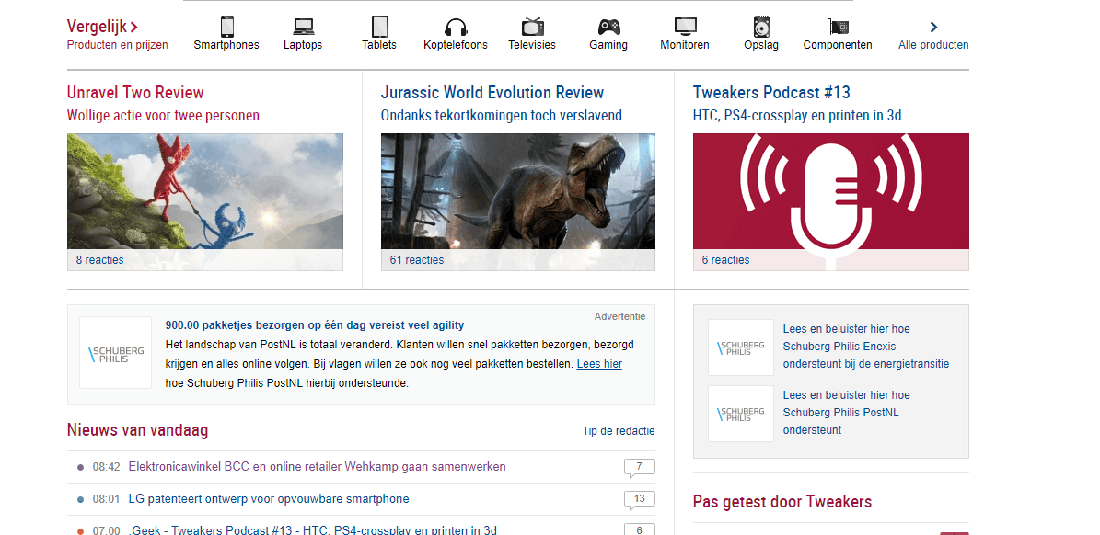Open the Unravel Two game thumbnail
The width and height of the screenshot is (1100, 535).
(205, 191)
